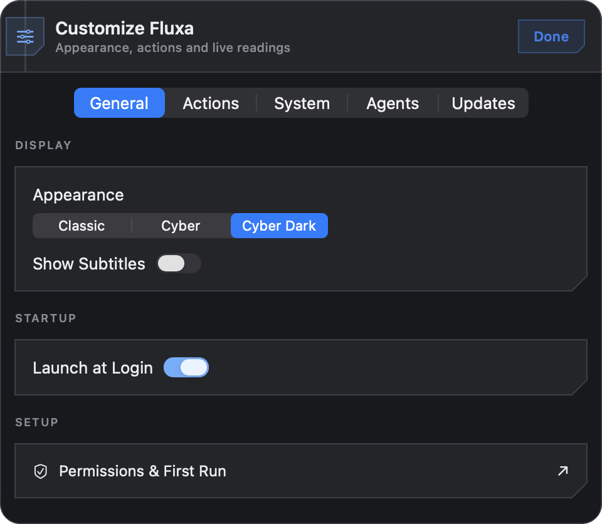Open the System tab
Screen dimensions: 602x524
[x=302, y=103]
